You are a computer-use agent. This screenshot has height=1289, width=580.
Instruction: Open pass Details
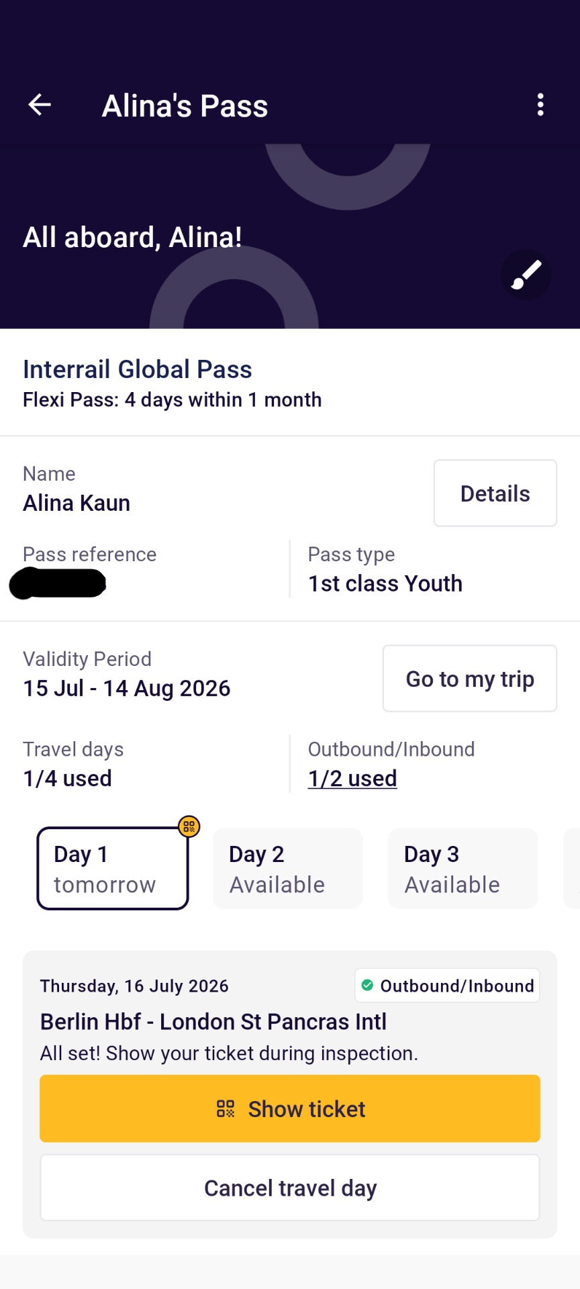point(495,493)
